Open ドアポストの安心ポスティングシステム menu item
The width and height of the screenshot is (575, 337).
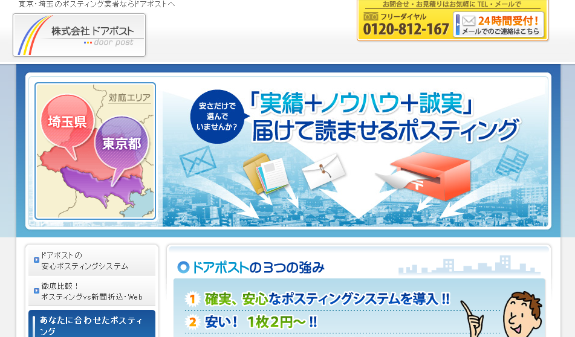coord(92,260)
